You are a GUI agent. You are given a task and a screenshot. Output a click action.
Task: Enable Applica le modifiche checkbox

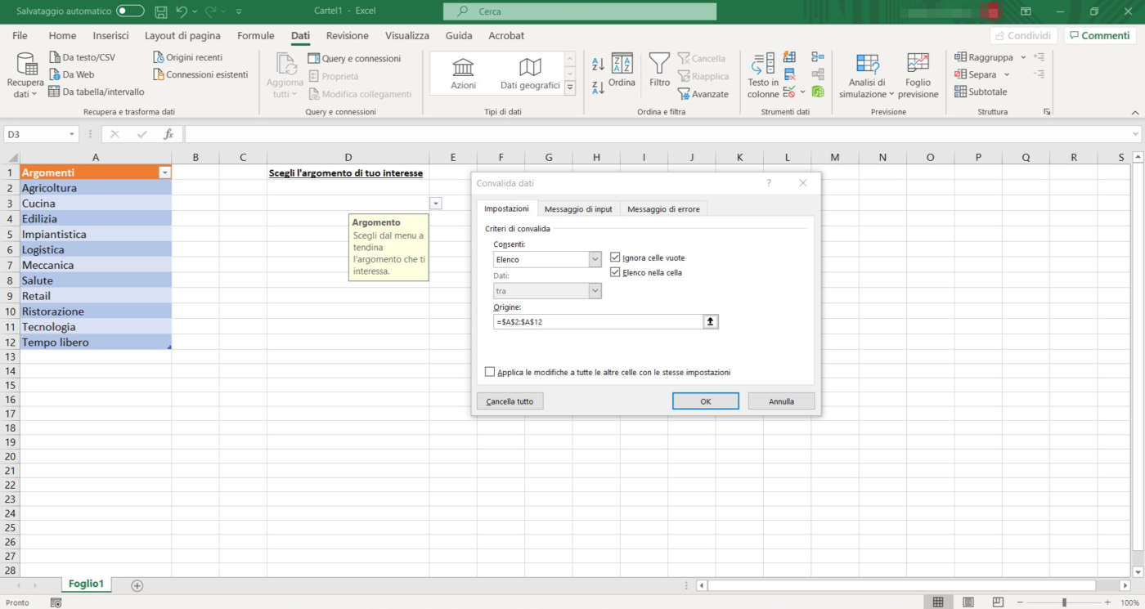pos(490,372)
